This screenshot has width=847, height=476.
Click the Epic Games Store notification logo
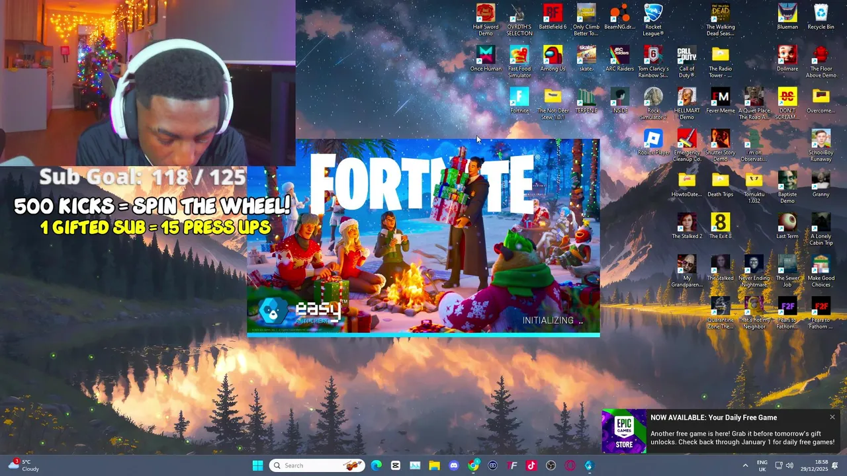click(x=624, y=431)
